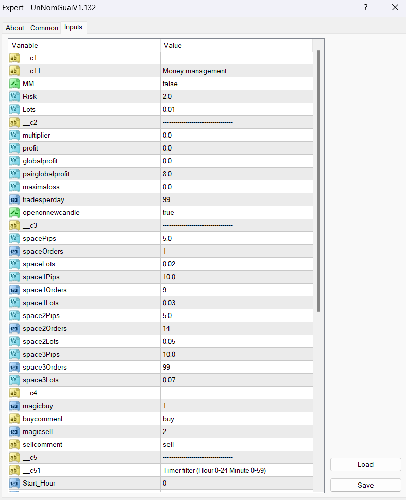The width and height of the screenshot is (406, 500).
Task: Select the Start_Hour value field
Action: pyautogui.click(x=236, y=483)
